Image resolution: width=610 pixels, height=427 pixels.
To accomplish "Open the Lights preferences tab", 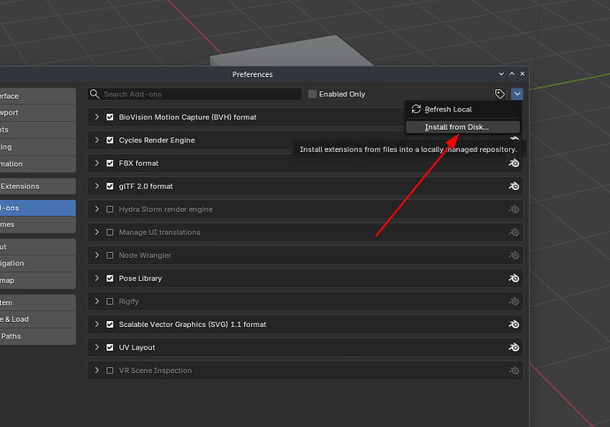I will 38,130.
